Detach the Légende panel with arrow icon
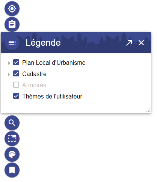Viewport: 157px width, 182px height. (129, 43)
